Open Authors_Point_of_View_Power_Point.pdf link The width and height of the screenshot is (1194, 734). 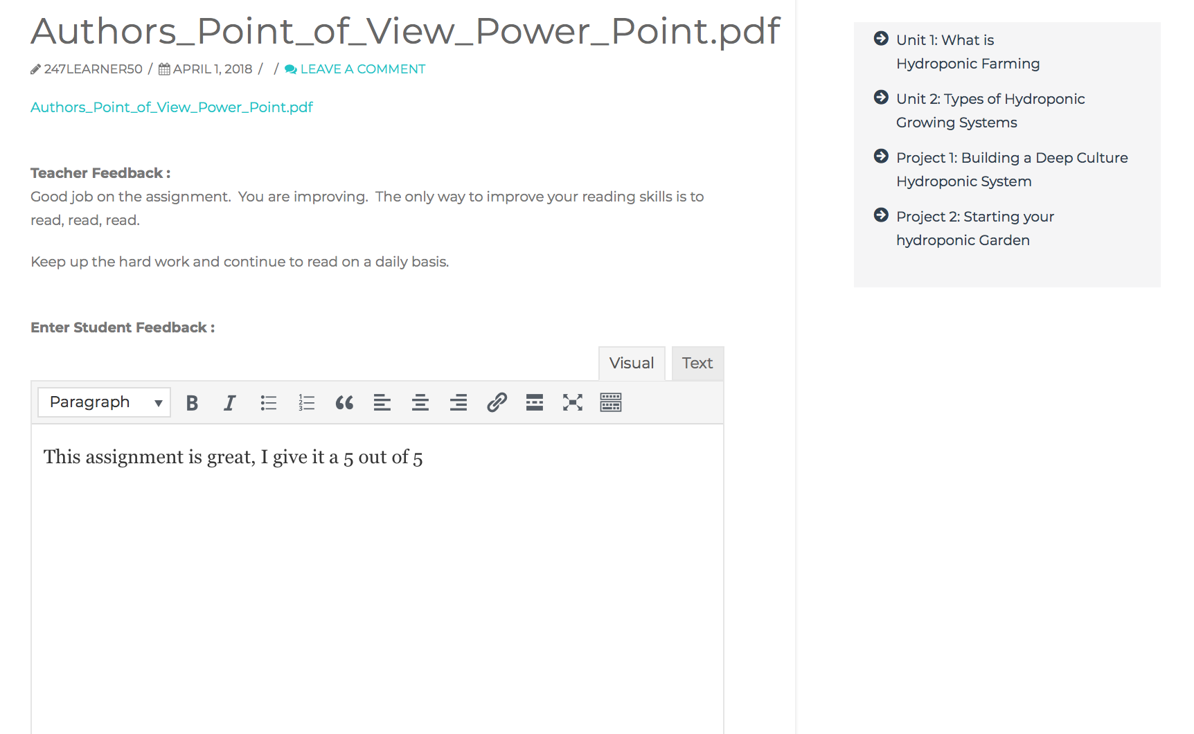click(172, 107)
